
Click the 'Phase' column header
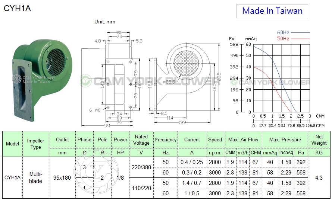coord(84,140)
